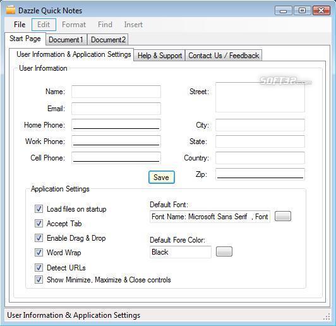
Task: Click the window resize grip in status bar
Action: (x=327, y=317)
